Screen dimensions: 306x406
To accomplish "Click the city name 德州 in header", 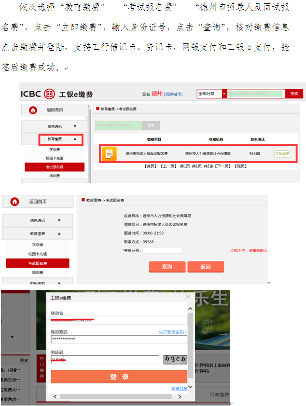I will point(157,94).
